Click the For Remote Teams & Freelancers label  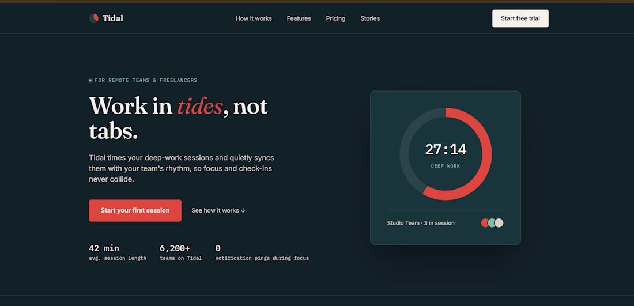coord(146,81)
